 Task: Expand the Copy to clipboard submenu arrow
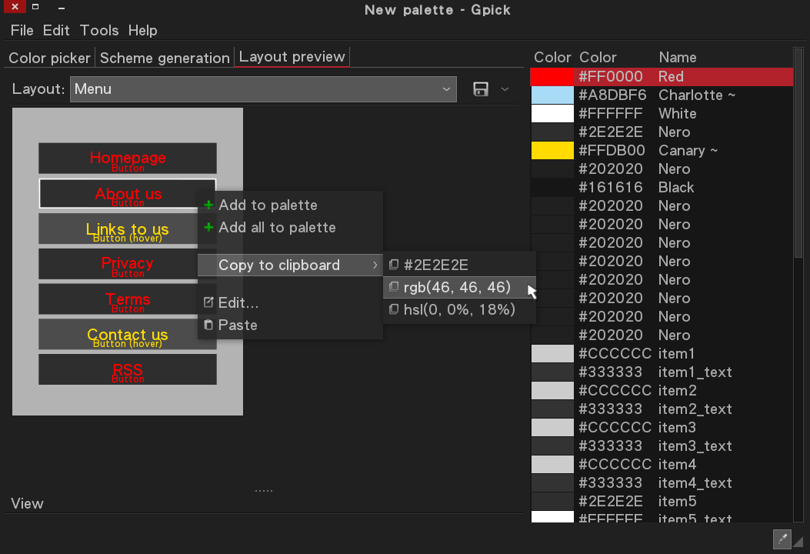point(375,265)
